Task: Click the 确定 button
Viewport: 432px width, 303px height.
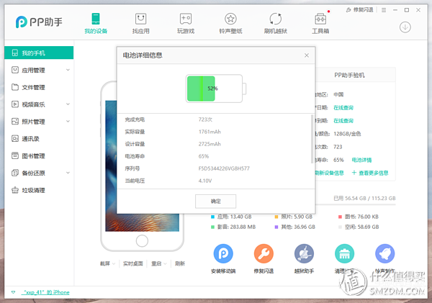Action: point(216,201)
